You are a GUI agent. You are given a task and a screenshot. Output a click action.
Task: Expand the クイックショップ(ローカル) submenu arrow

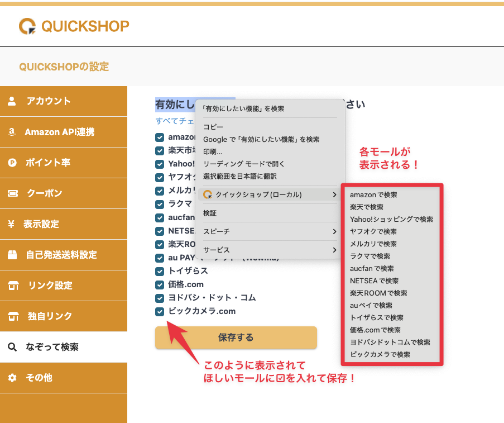pos(334,194)
